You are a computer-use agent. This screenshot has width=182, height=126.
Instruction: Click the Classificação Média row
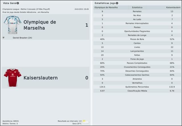pos(137,91)
